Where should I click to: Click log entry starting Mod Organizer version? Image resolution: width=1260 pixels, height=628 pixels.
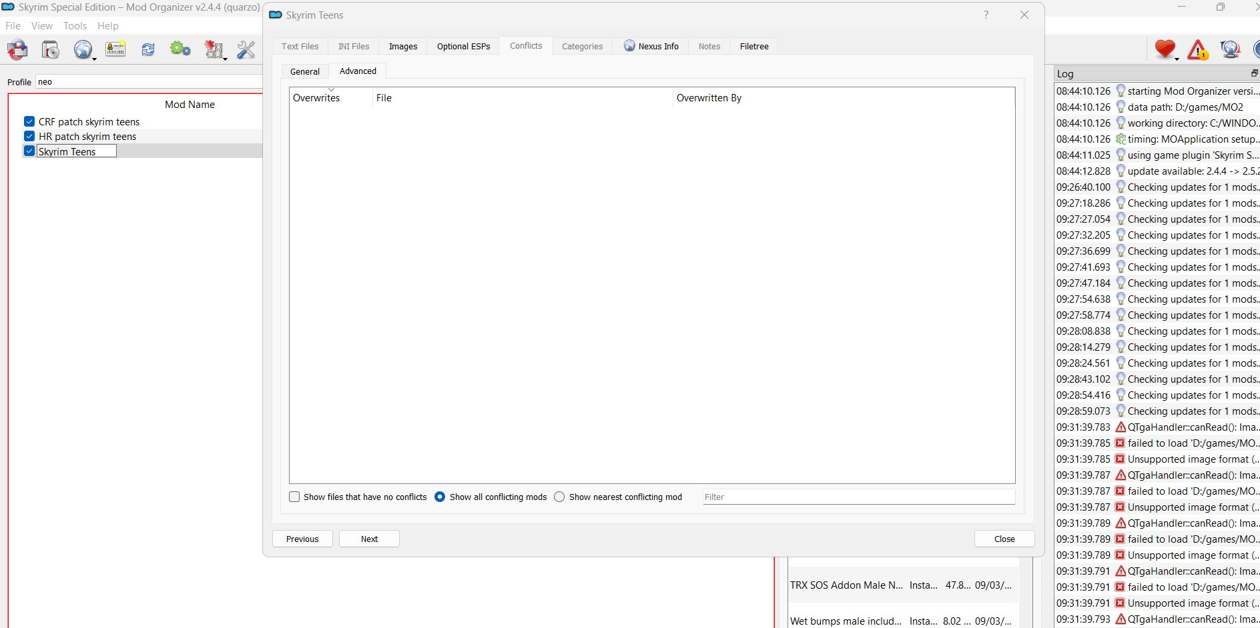1157,91
